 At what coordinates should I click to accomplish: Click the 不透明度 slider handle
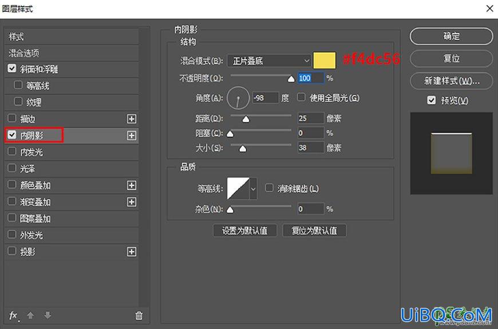(291, 79)
